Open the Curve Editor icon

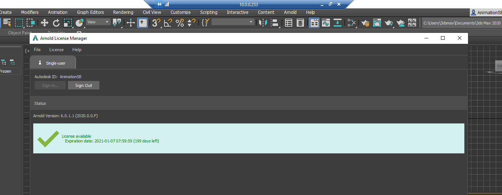coord(326,23)
